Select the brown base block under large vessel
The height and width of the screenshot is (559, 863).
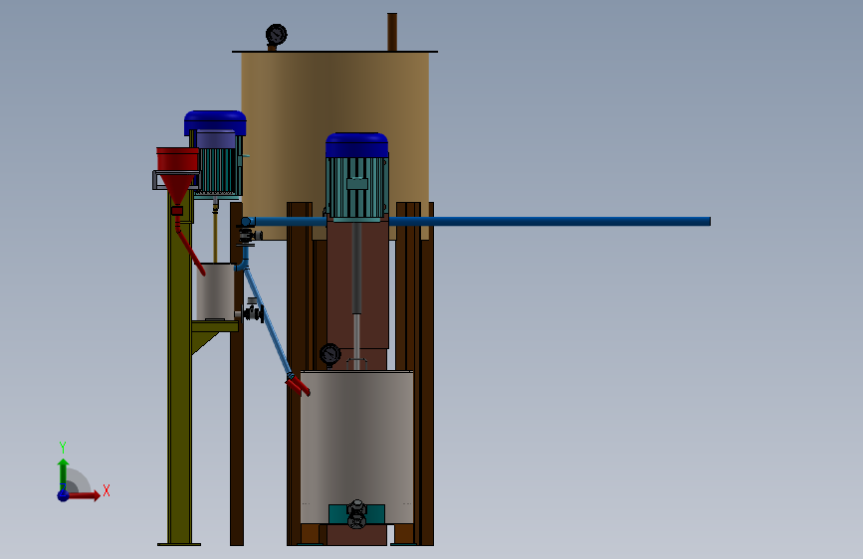356,535
